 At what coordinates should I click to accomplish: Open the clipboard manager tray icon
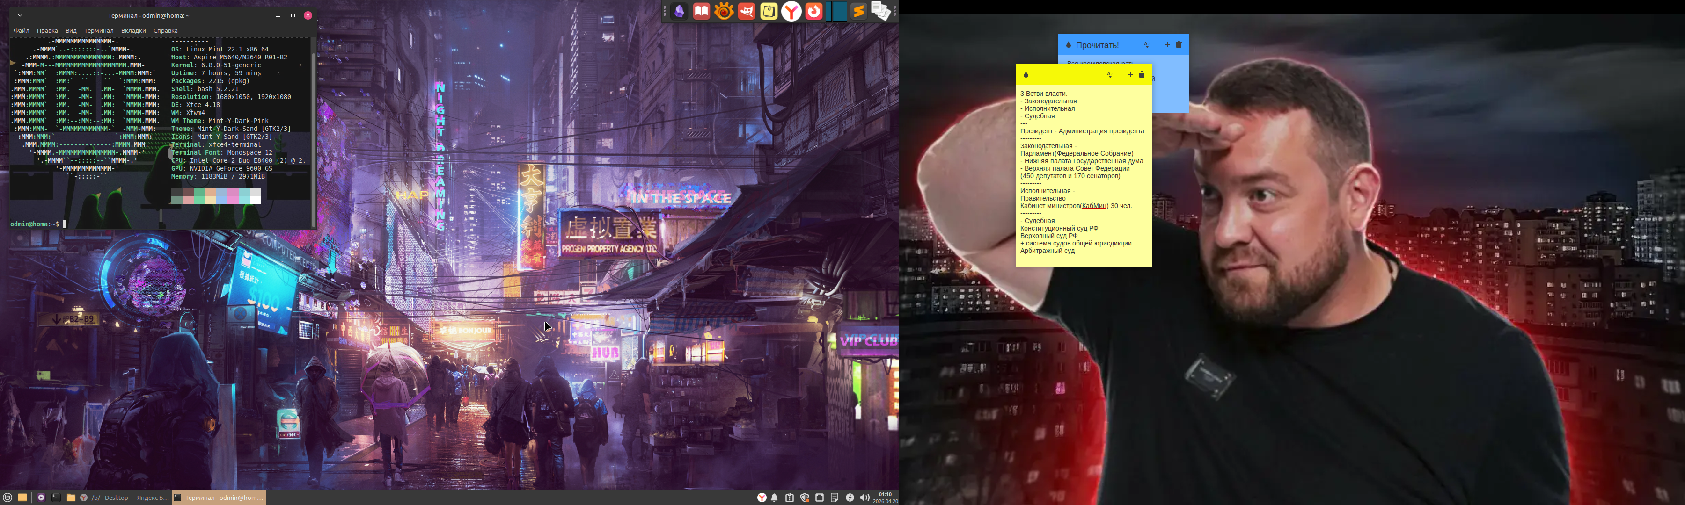coord(790,498)
